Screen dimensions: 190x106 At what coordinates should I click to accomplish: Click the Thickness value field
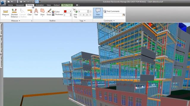pos(66,15)
